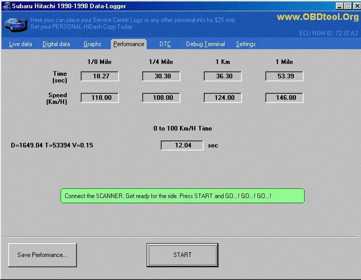The image size is (361, 280).
Task: Click the 1/4 Mile time field 30.38
Action: click(x=161, y=76)
